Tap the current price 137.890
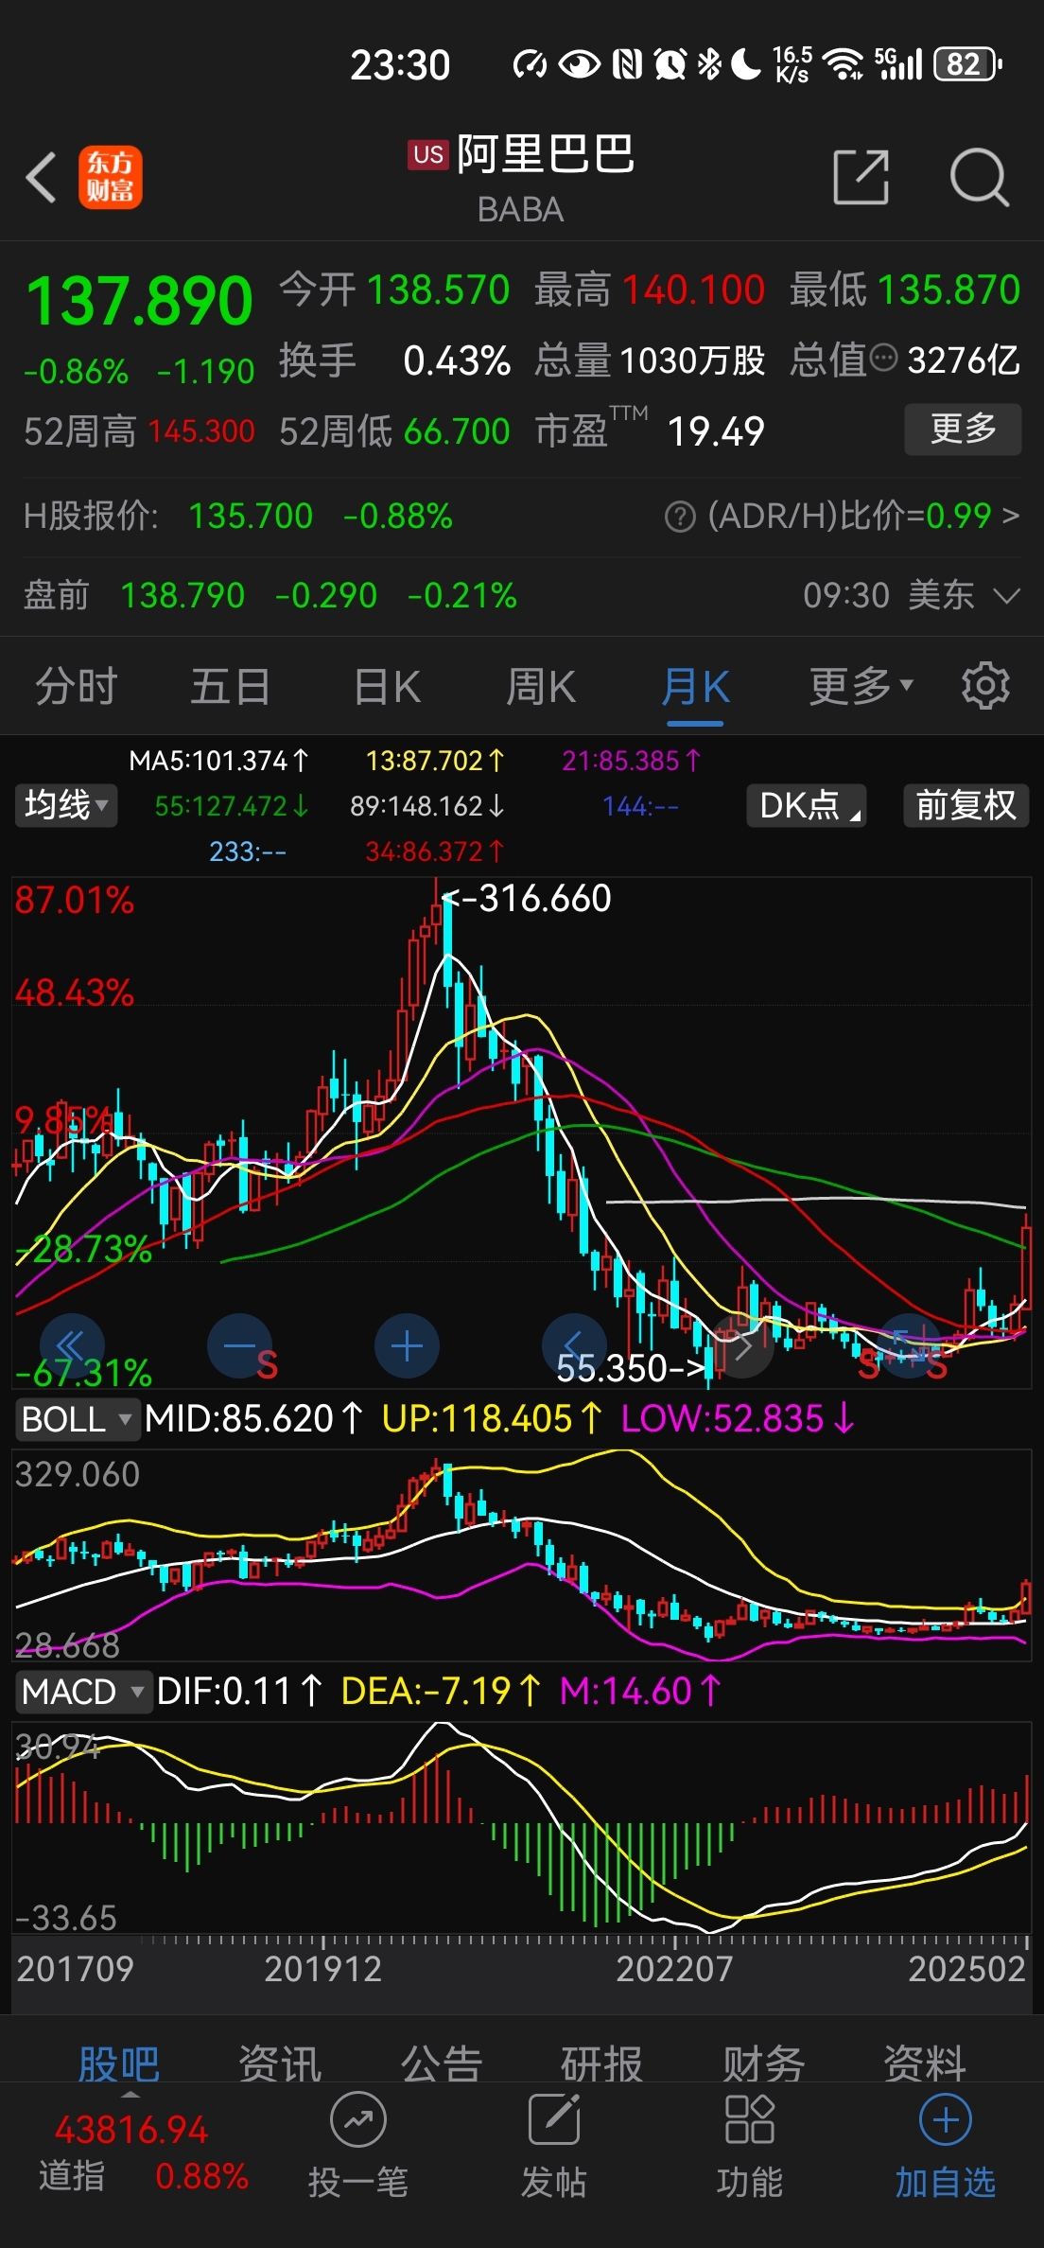Image resolution: width=1044 pixels, height=2248 pixels. (x=140, y=302)
